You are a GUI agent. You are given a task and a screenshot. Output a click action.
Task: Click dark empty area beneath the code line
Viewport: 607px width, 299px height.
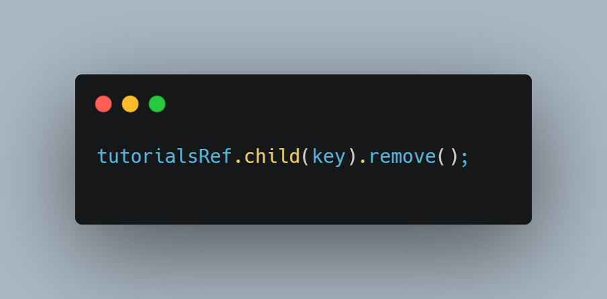(303, 197)
